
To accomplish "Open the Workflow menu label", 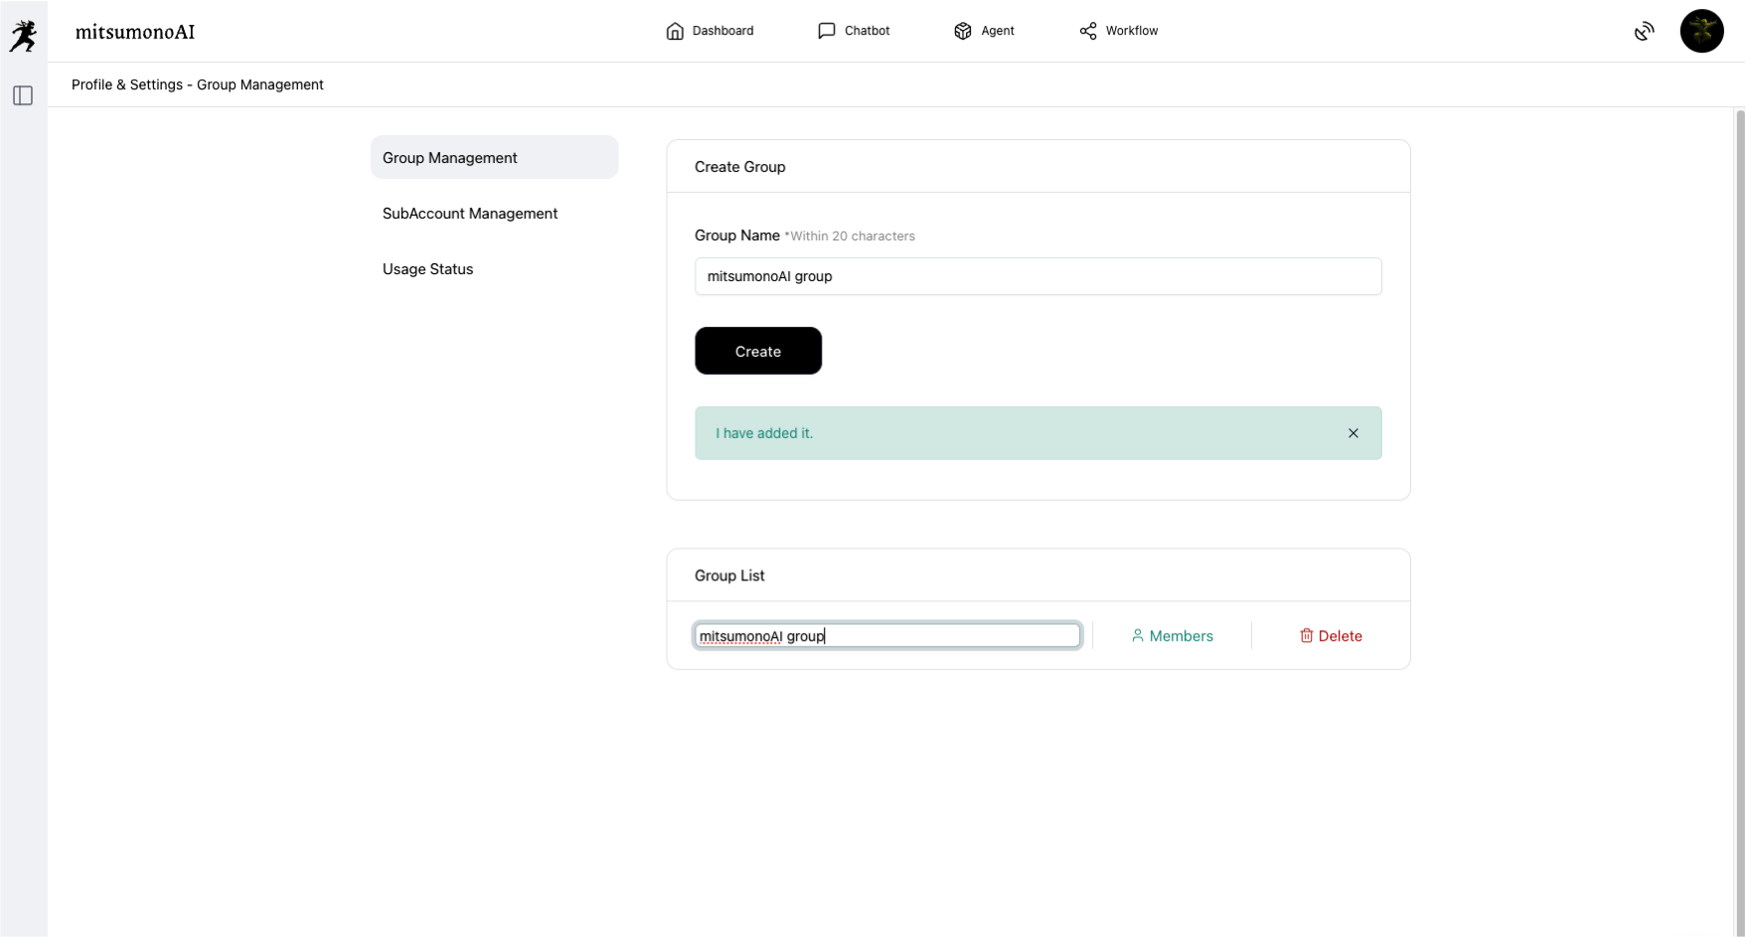I will click(x=1132, y=31).
